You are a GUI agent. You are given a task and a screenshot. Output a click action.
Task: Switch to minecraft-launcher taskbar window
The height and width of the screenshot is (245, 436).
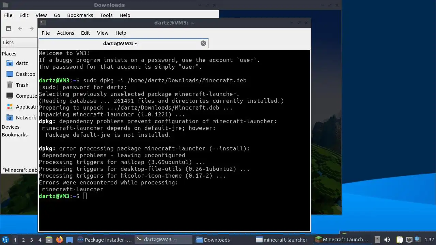283,240
